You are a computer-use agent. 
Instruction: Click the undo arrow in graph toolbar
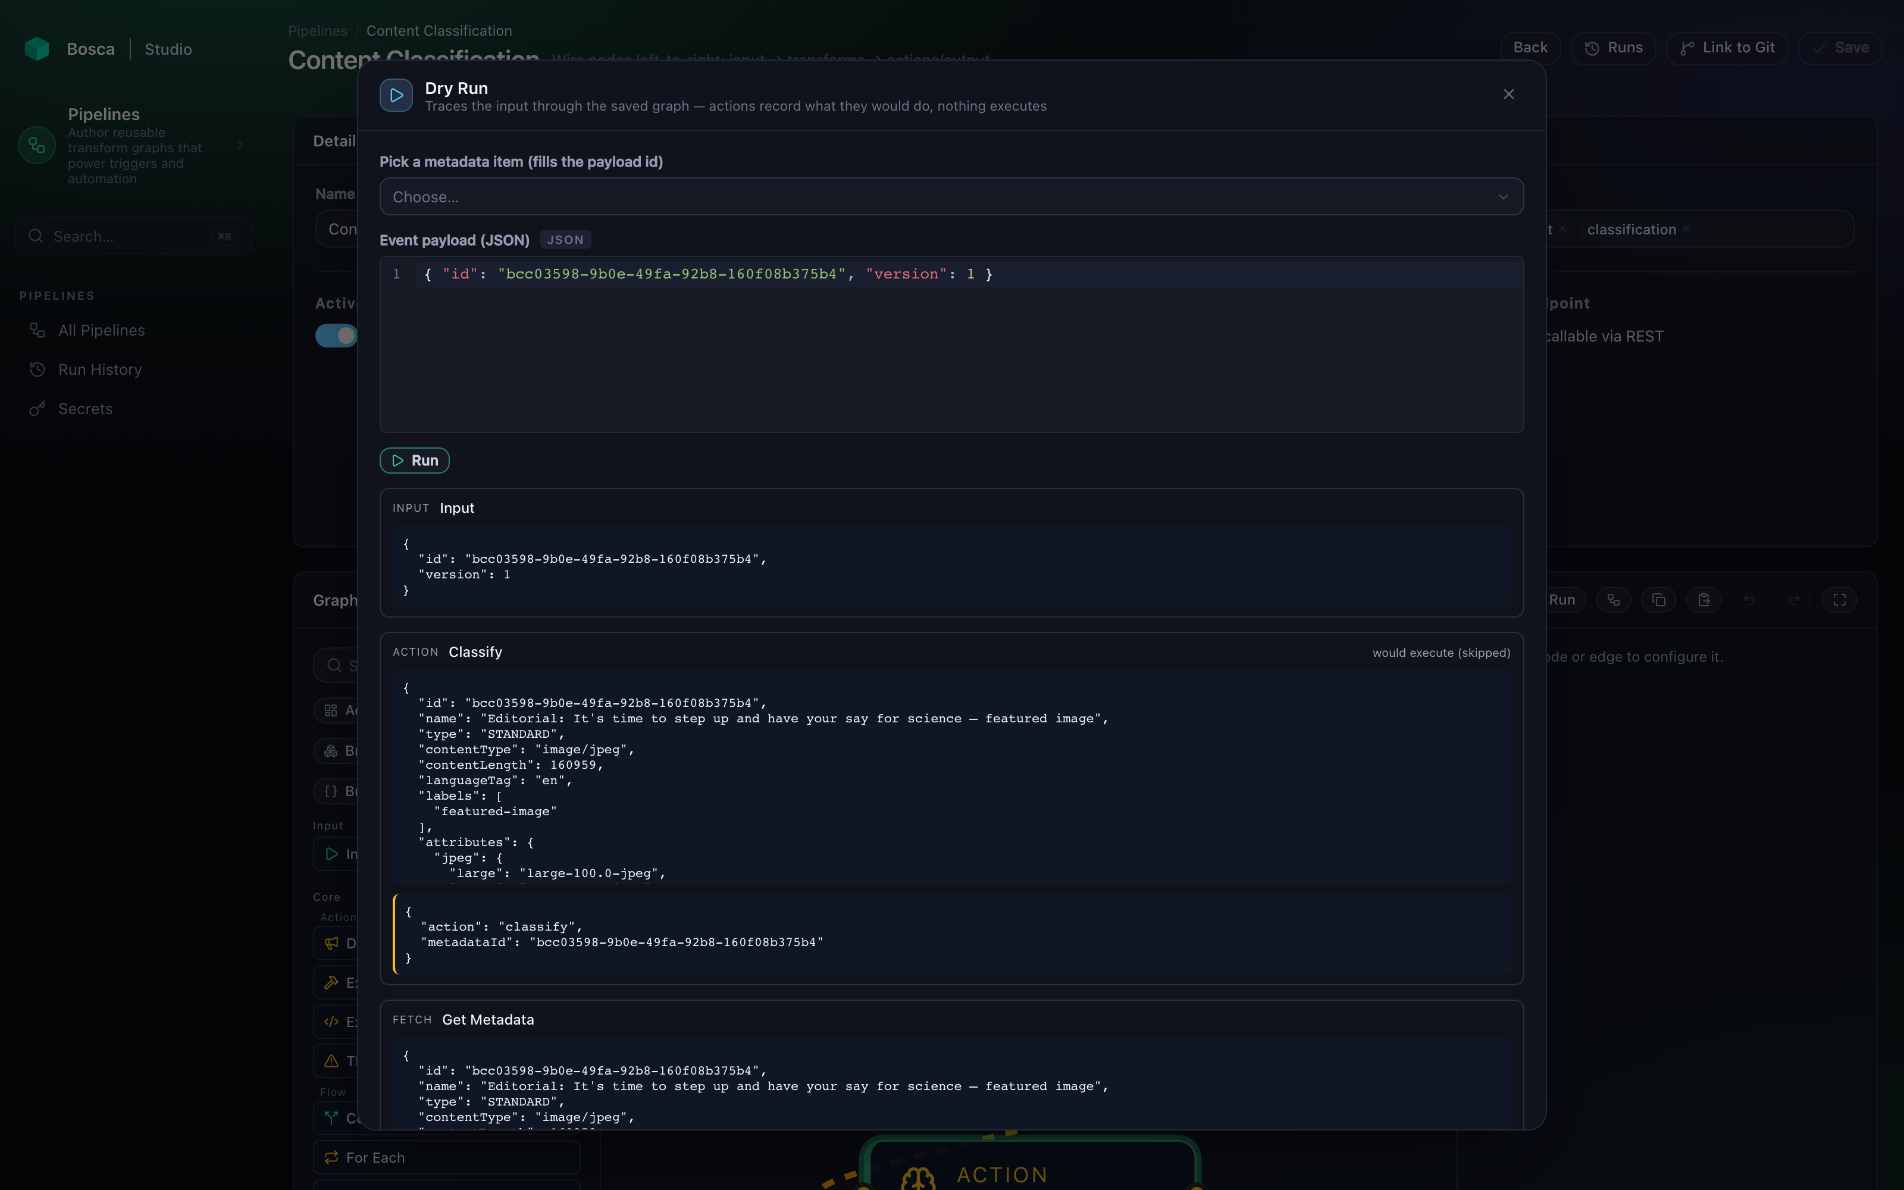pos(1749,600)
